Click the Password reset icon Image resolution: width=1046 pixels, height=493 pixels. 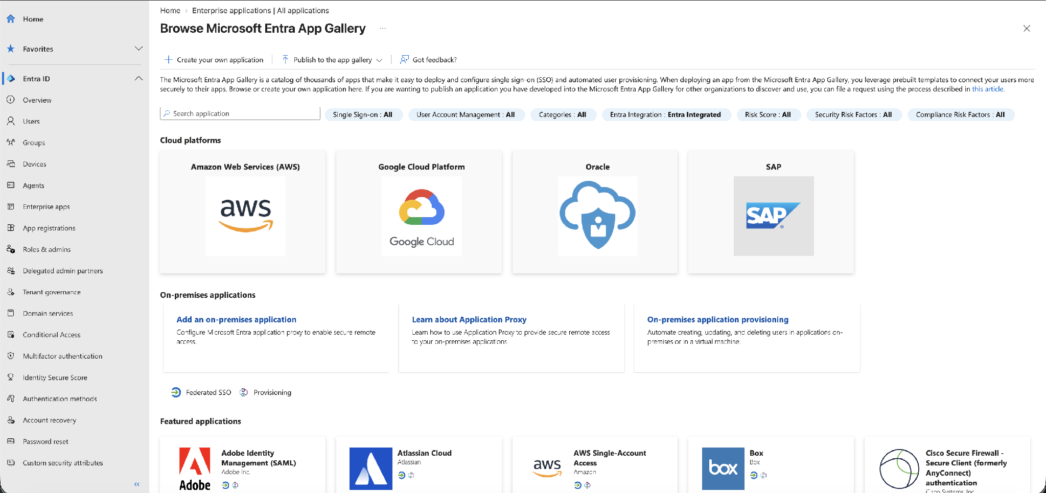click(x=11, y=441)
